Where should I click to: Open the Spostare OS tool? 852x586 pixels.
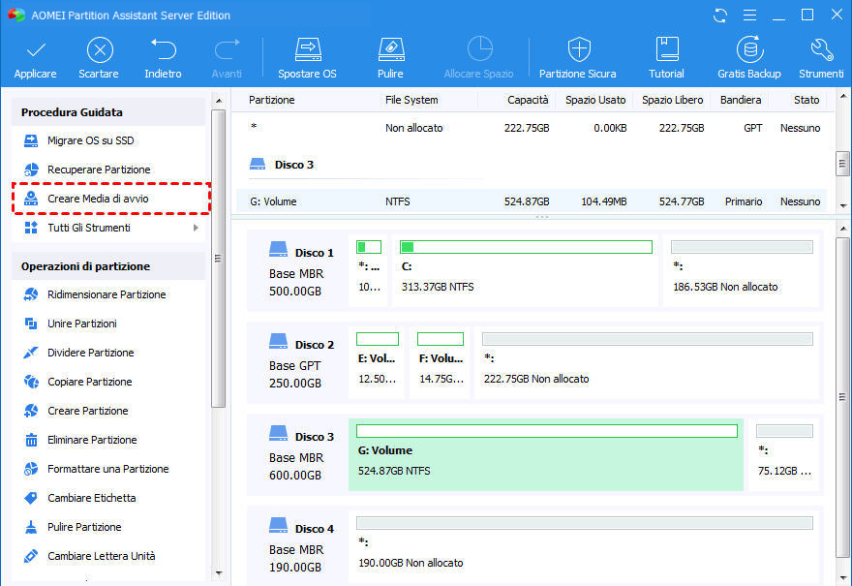click(x=307, y=56)
